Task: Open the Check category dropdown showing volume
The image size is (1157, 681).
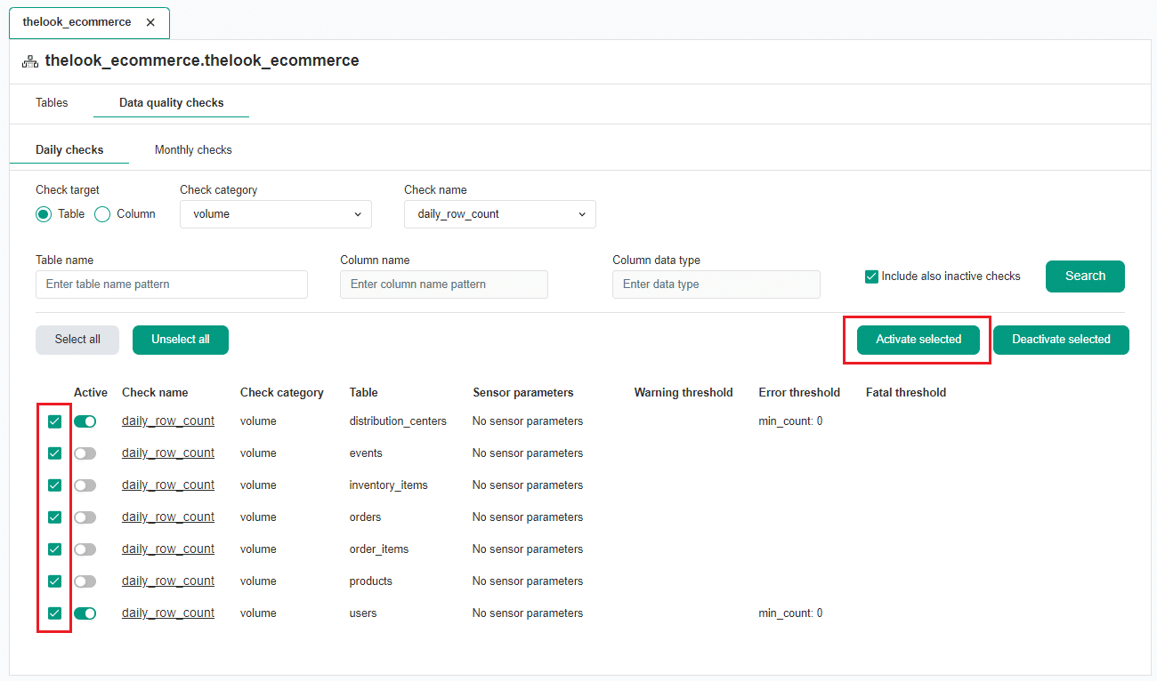Action: coord(276,214)
